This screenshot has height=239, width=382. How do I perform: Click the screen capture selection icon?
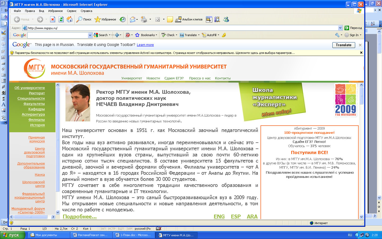tap(209, 19)
